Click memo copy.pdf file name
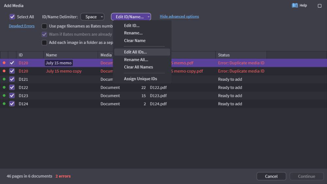 187,71
